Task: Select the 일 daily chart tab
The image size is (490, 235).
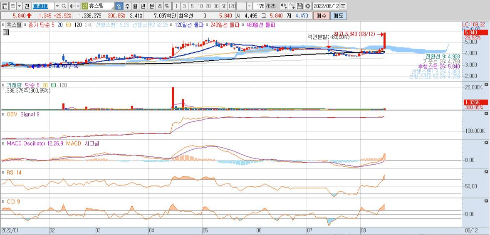Action: (x=119, y=6)
